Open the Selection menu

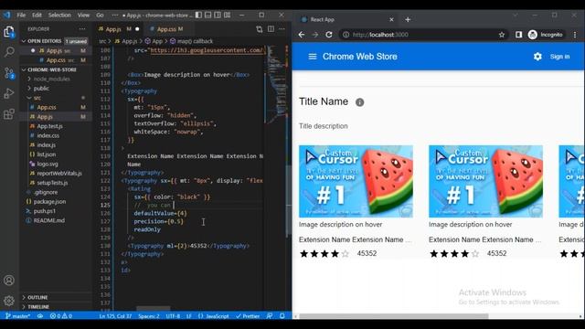pos(59,15)
